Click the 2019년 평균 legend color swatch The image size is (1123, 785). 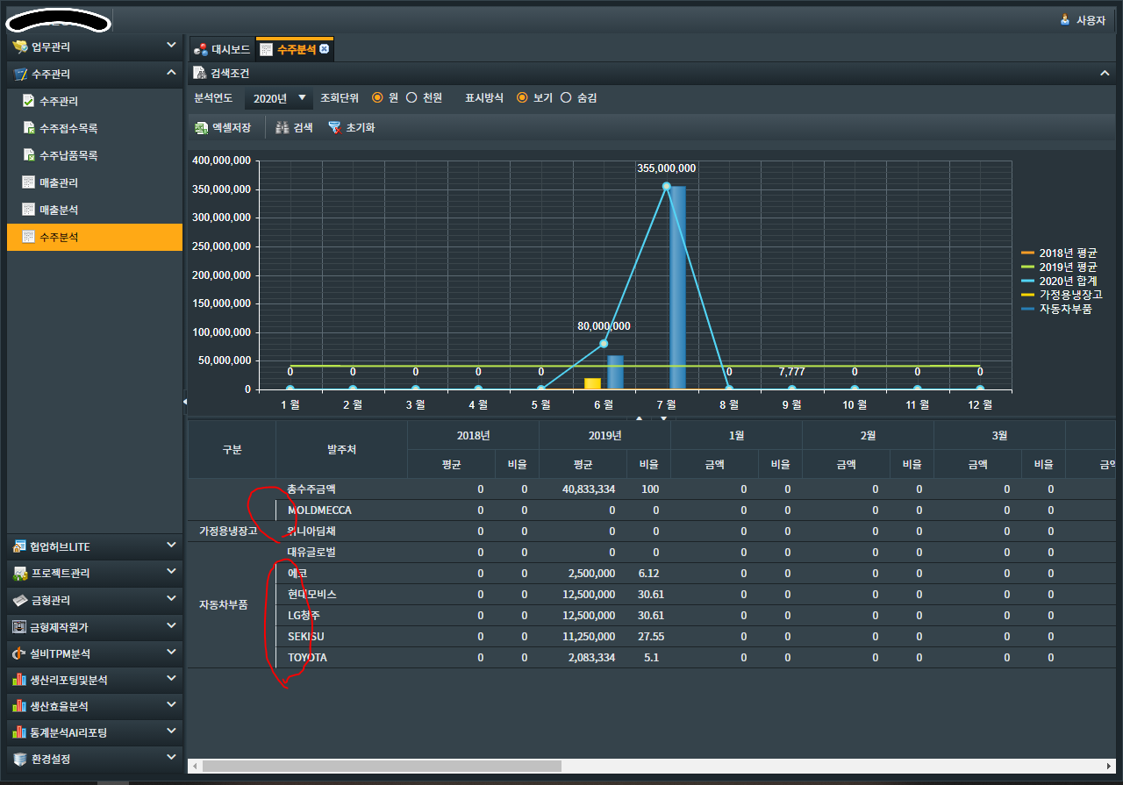(1028, 267)
